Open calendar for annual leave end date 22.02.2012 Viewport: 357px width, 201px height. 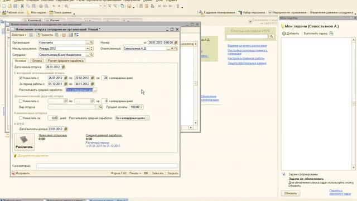click(x=93, y=78)
